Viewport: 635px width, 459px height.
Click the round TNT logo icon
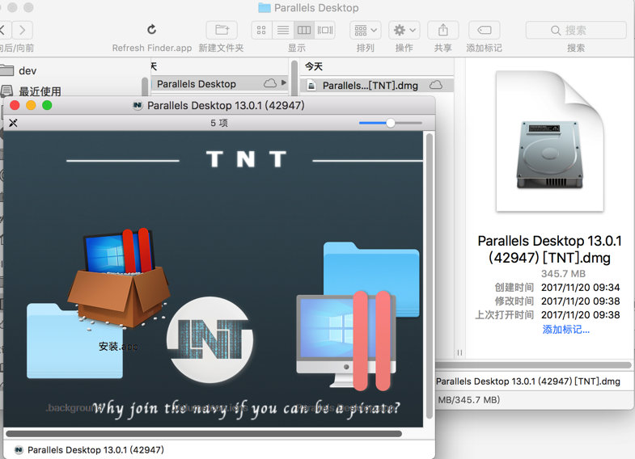(x=210, y=339)
